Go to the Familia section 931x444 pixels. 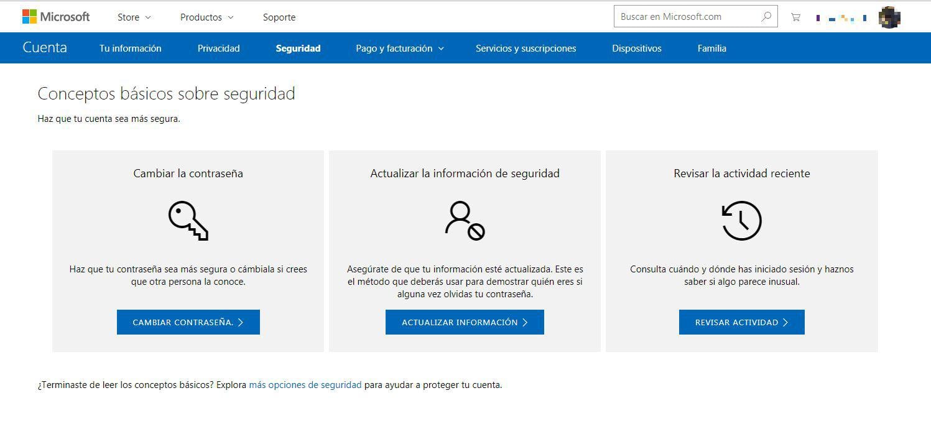(711, 48)
